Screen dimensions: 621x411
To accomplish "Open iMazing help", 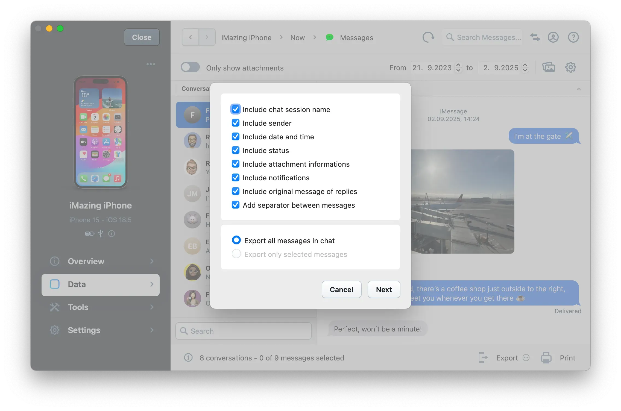I will (573, 37).
